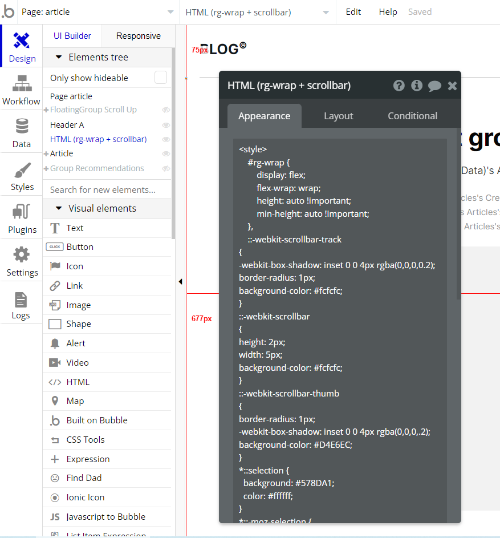Expand FloatingGroup Scroll Up tree node
The image size is (500, 538).
[46, 110]
